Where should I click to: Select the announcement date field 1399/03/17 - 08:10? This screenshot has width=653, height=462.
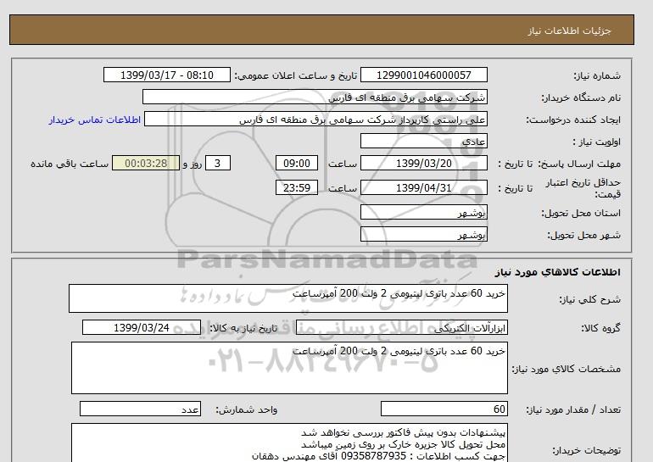pyautogui.click(x=166, y=75)
